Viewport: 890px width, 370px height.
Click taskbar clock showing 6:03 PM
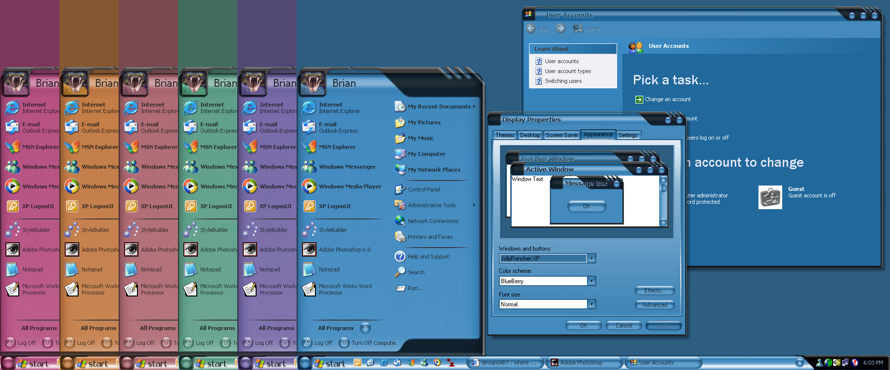click(873, 363)
